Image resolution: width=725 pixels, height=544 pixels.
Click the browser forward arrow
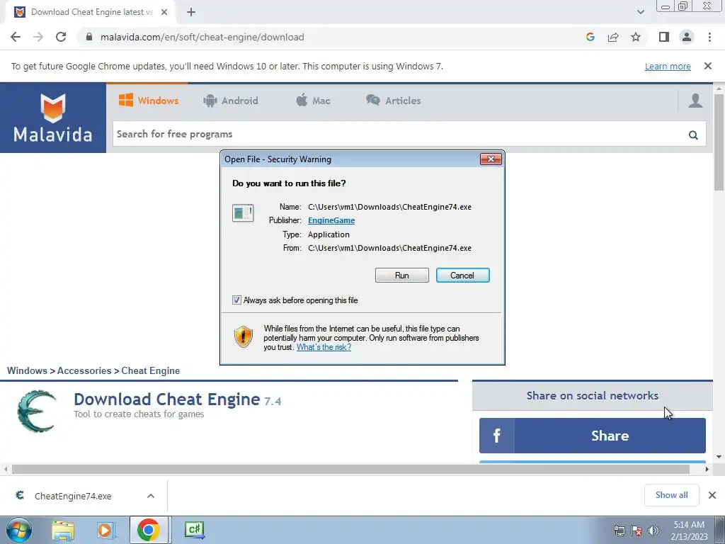[38, 37]
